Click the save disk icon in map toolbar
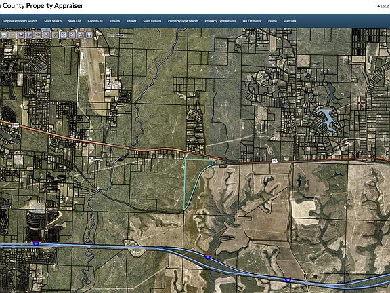 click(x=89, y=35)
